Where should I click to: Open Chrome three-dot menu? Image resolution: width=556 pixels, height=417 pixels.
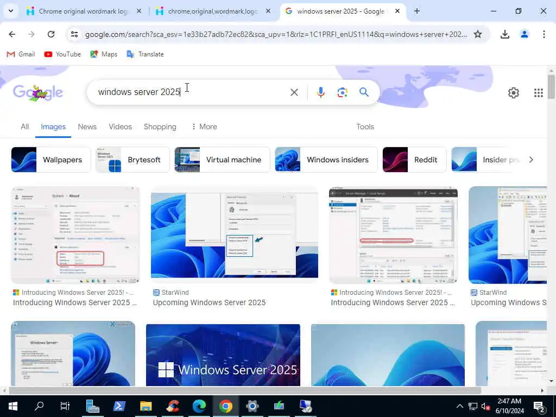pos(544,34)
